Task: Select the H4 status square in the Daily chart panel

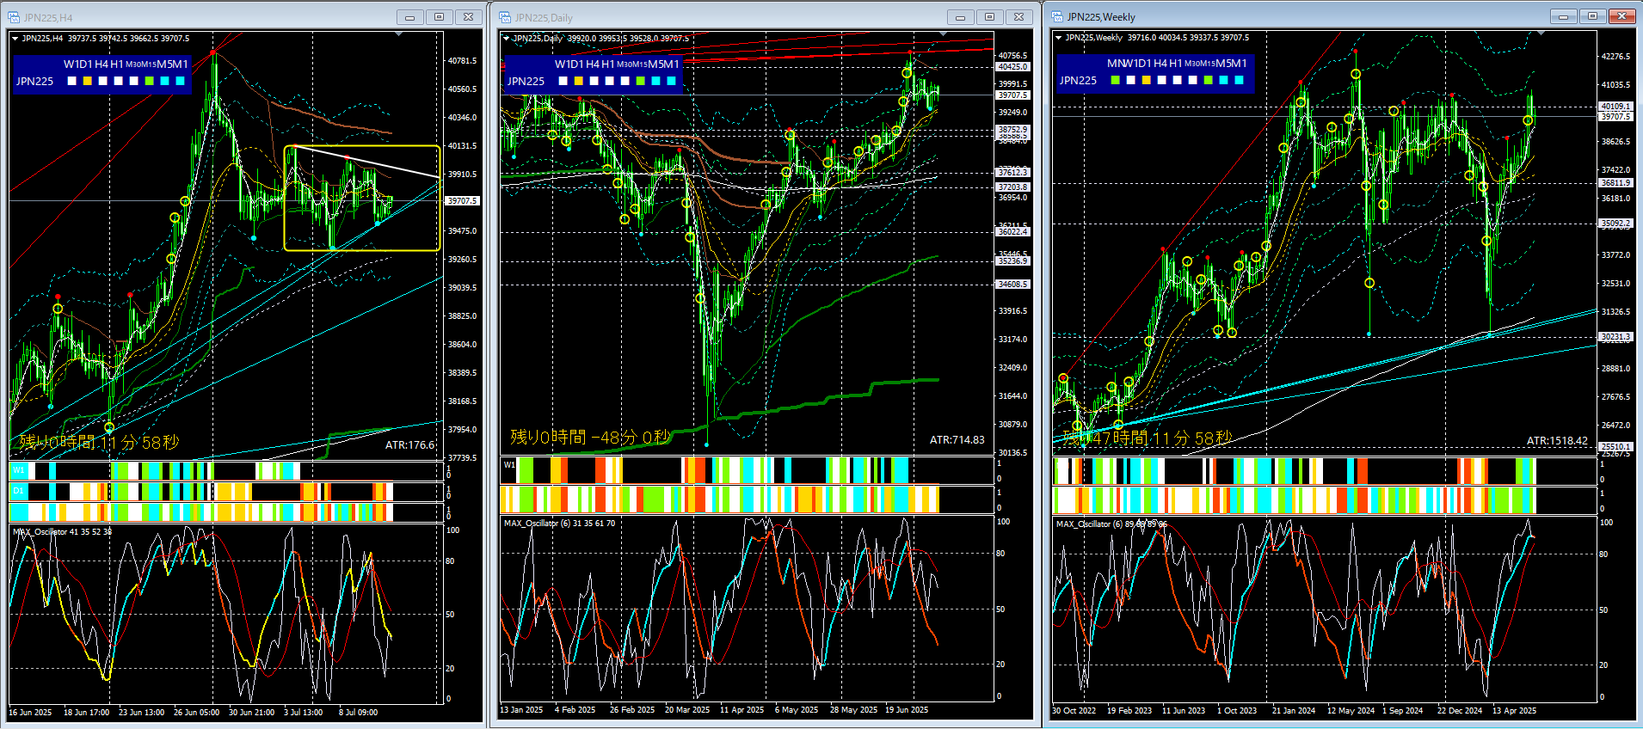Action: (594, 81)
